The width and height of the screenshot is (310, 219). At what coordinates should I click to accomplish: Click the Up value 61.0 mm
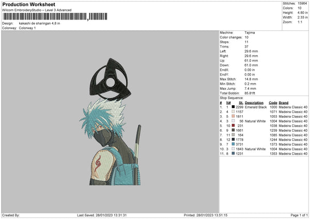coord(251,60)
